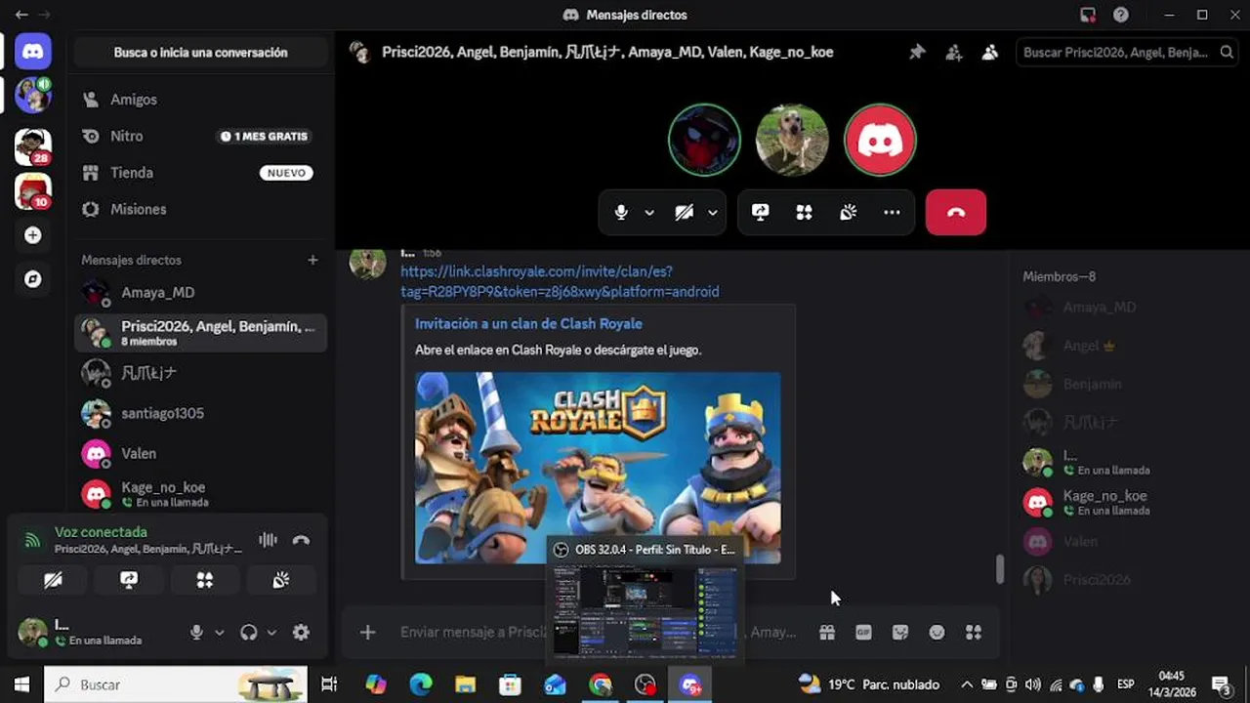Open direct message with Valen
The height and width of the screenshot is (703, 1250).
200,453
